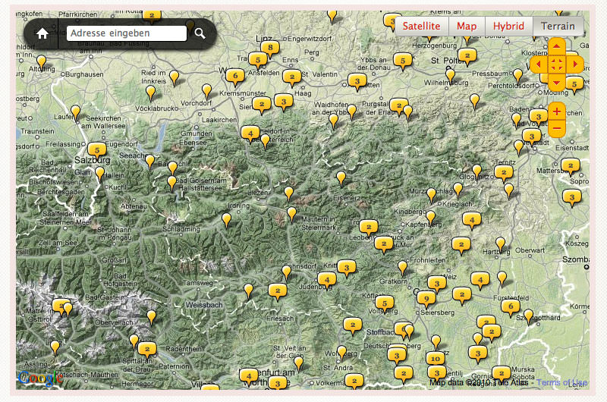Image resolution: width=607 pixels, height=402 pixels.
Task: Click the pin near Obervellach
Action: click(x=151, y=316)
